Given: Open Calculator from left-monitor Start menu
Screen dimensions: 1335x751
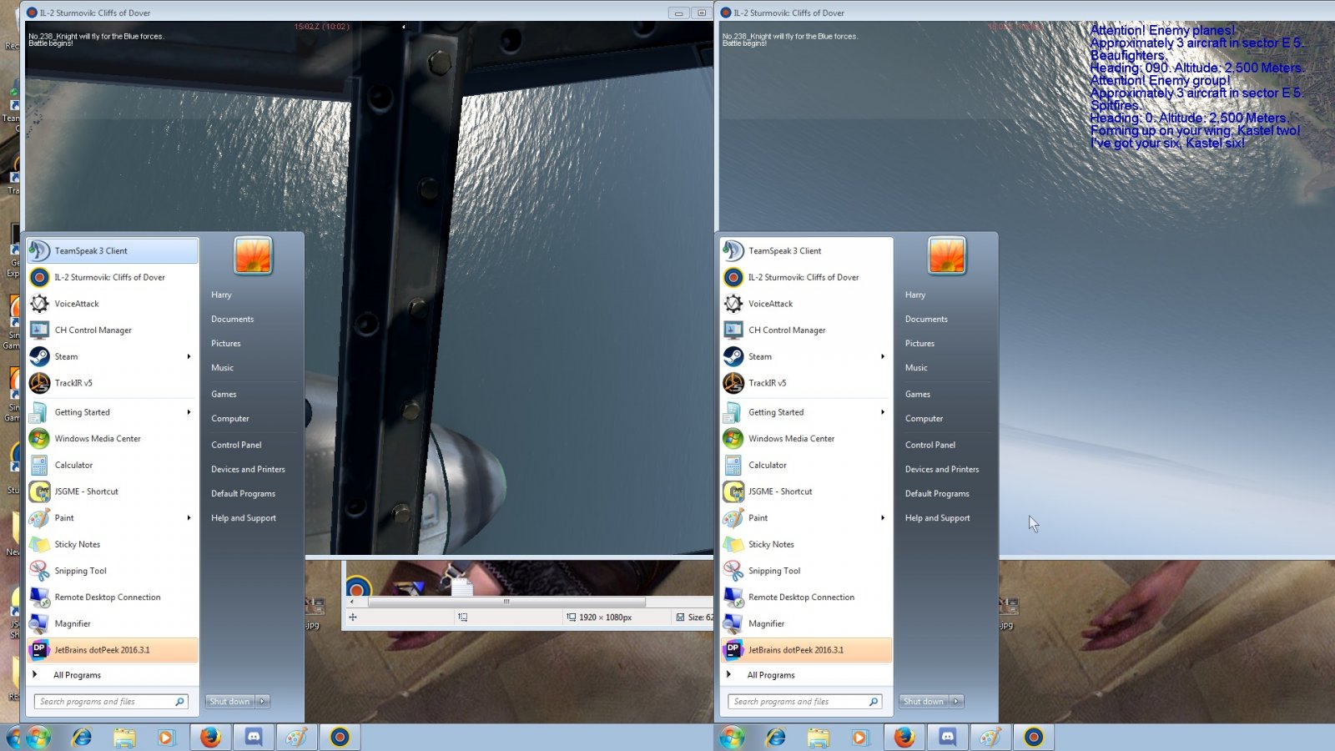Looking at the screenshot, I should pyautogui.click(x=113, y=466).
